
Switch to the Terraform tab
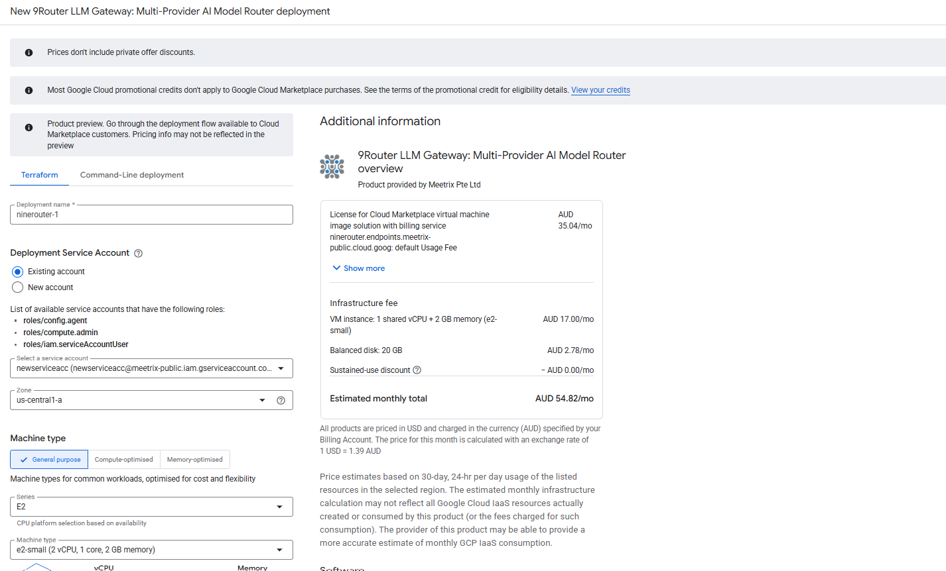(40, 175)
